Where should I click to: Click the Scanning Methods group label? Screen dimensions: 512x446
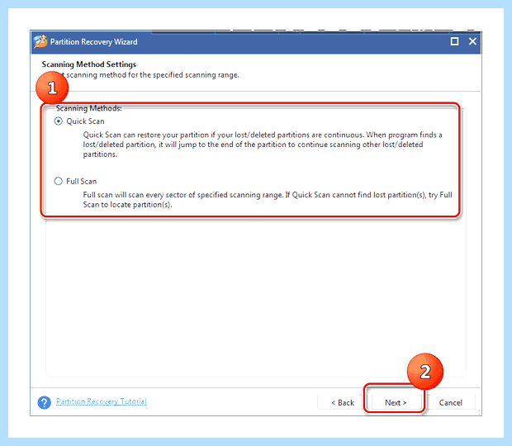coord(89,108)
